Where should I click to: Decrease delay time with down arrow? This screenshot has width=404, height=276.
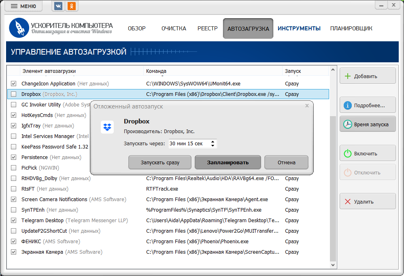point(213,145)
